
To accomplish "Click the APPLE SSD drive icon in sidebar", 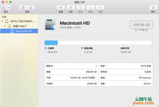I will tap(7, 21).
